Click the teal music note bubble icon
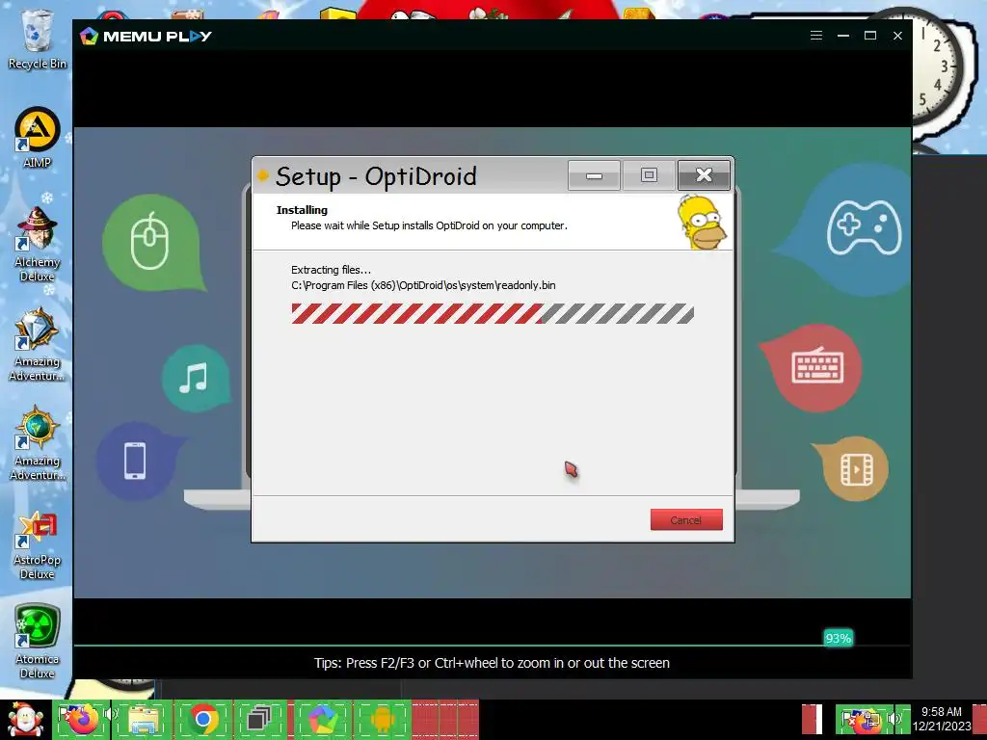Image resolution: width=987 pixels, height=740 pixels. pos(195,378)
